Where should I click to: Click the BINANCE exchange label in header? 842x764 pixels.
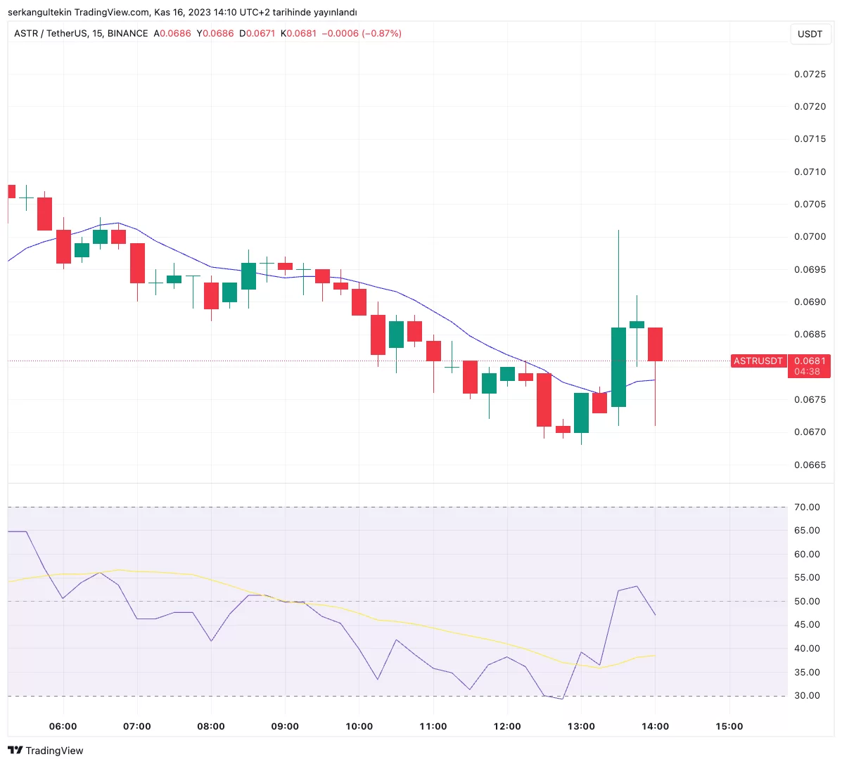coord(127,33)
